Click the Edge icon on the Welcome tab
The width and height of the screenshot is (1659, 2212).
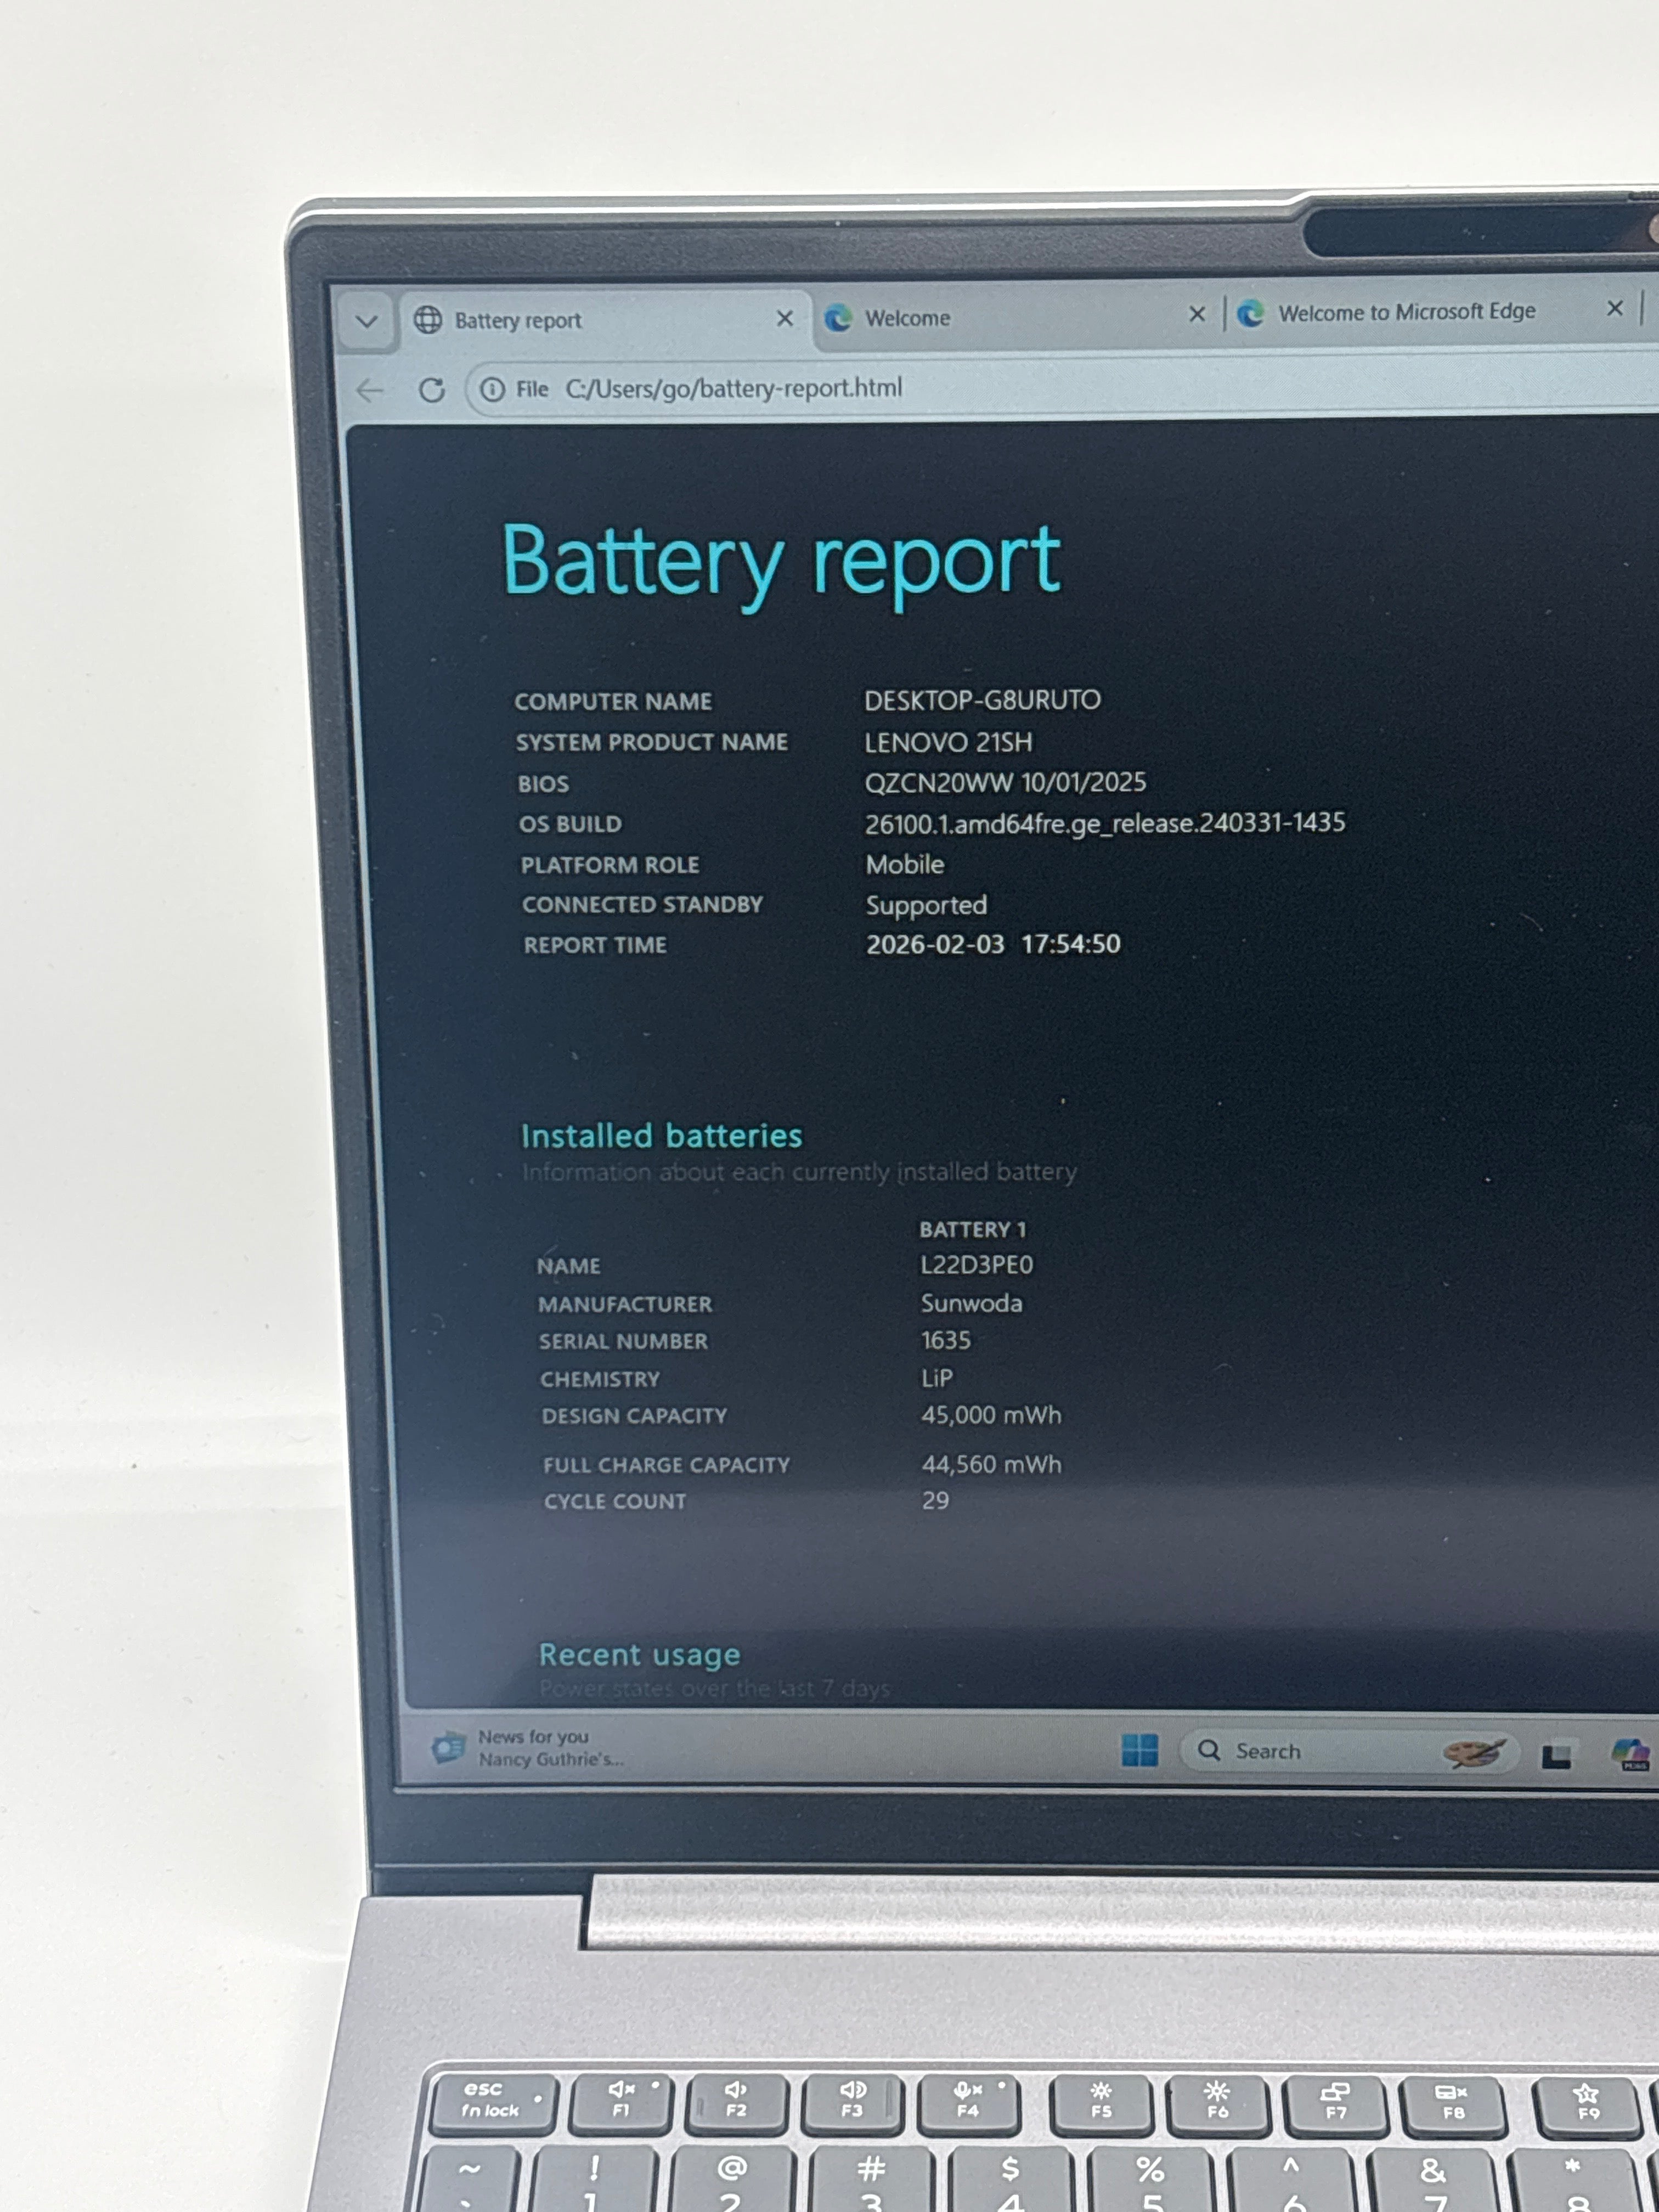pos(838,318)
